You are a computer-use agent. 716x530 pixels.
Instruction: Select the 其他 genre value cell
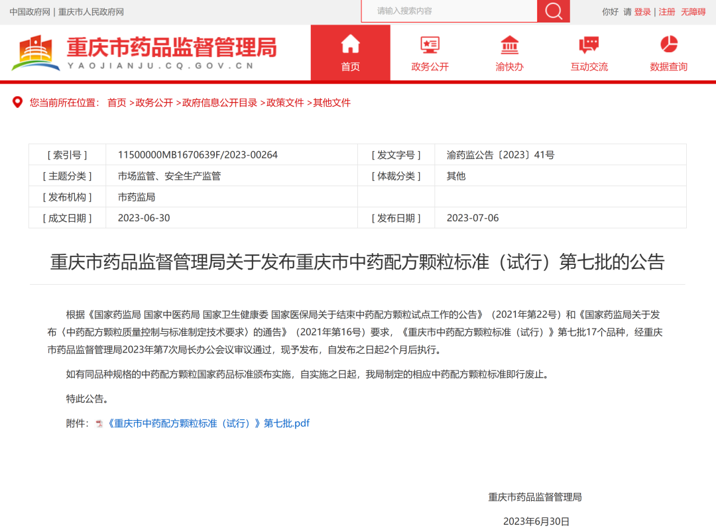pos(560,176)
